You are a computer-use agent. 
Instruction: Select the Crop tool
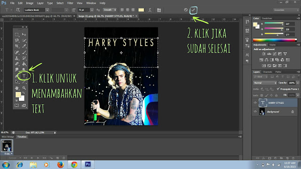(17, 46)
